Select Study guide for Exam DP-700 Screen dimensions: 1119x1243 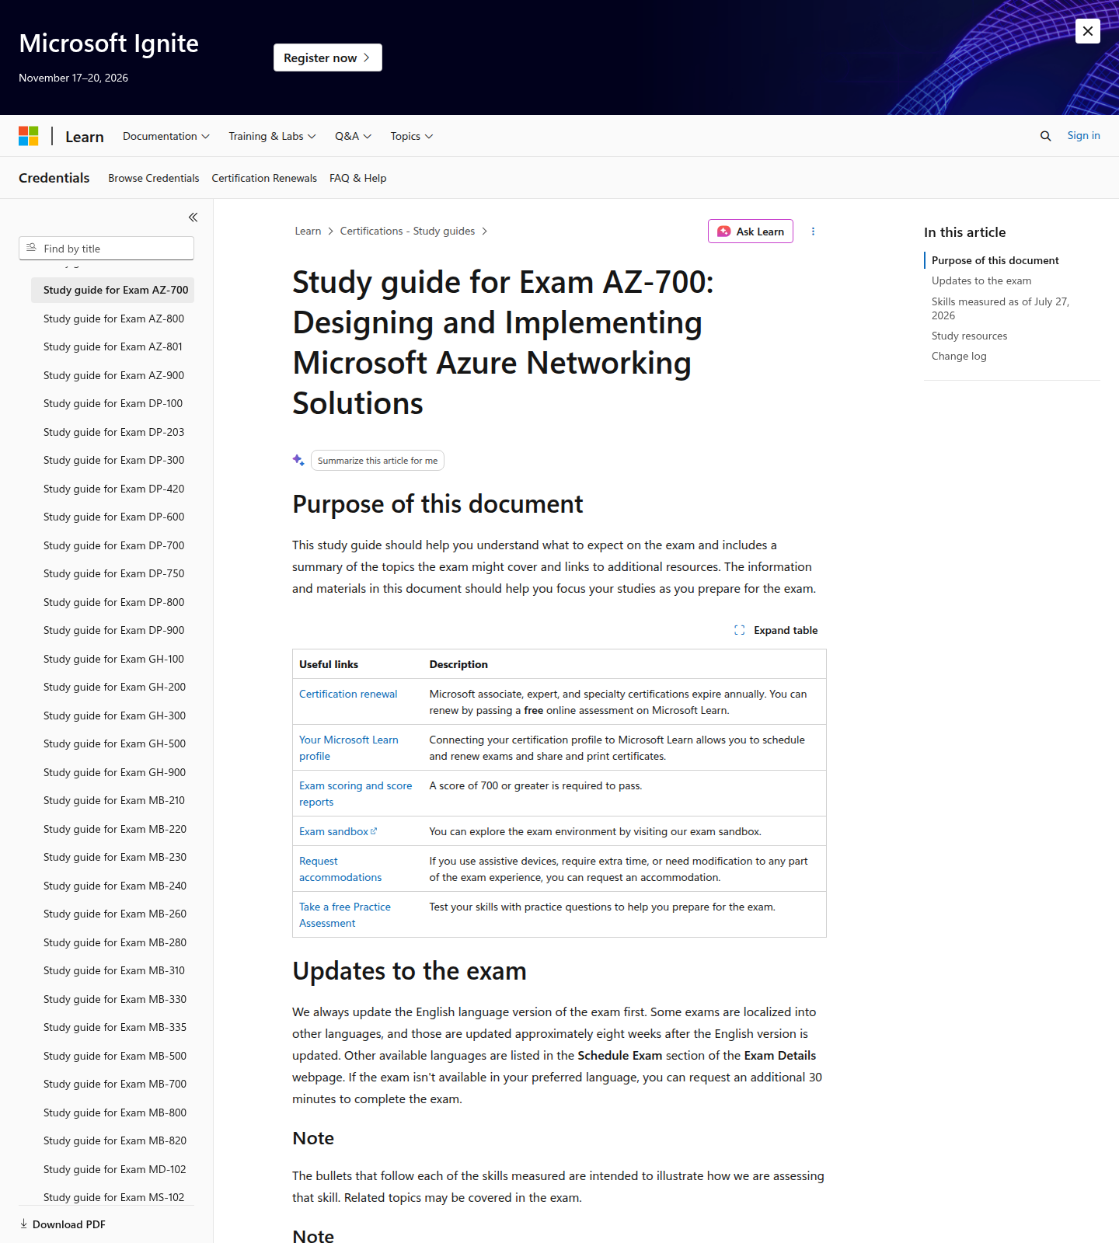point(113,545)
